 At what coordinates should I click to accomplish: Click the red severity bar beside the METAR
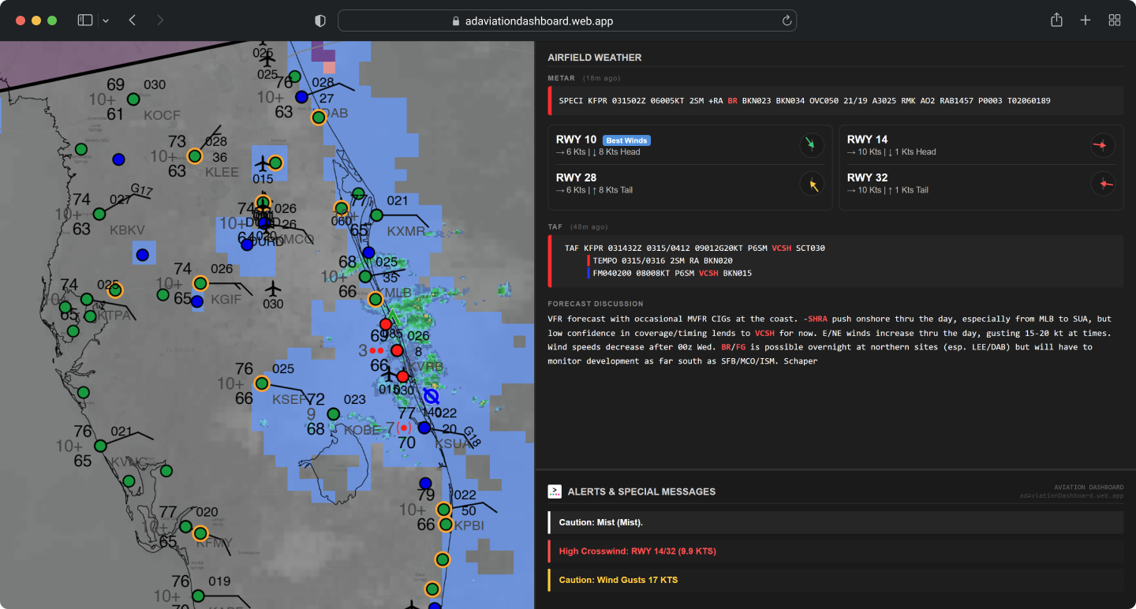point(549,100)
